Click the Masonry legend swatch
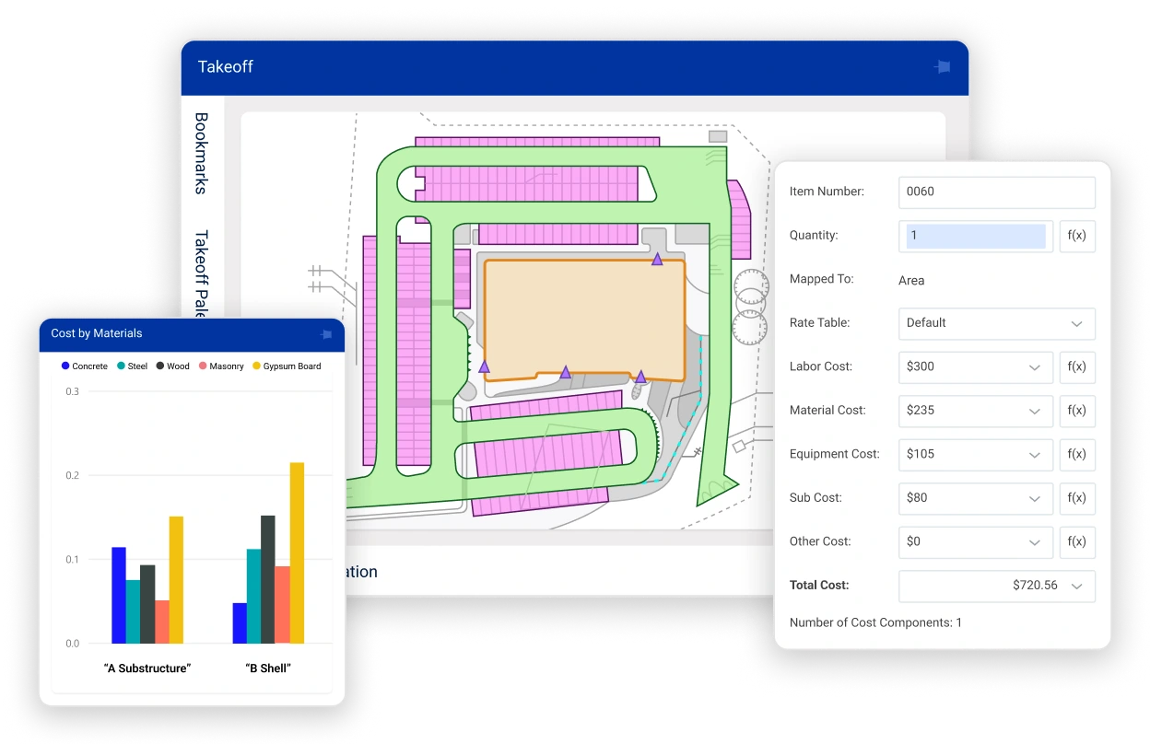1150x744 pixels. [202, 366]
